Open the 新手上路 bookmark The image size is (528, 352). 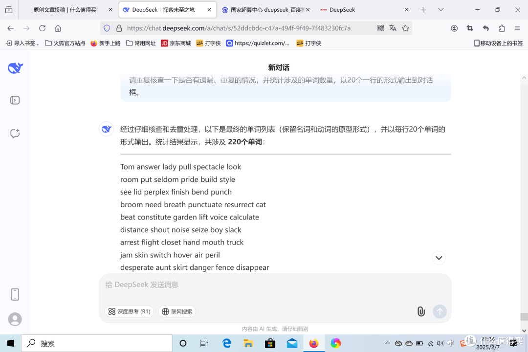tap(106, 43)
